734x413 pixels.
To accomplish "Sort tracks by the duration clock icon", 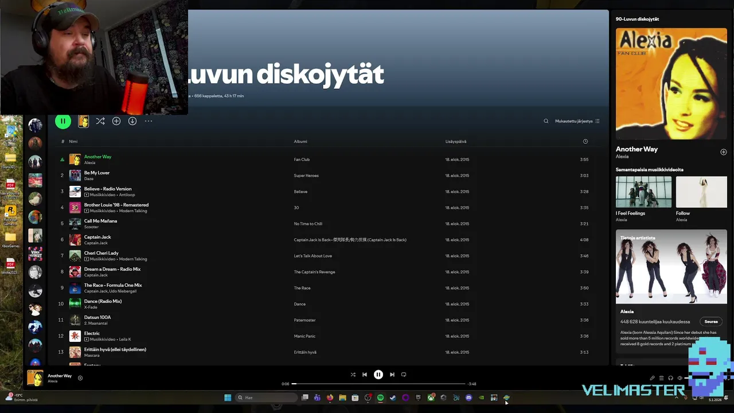I will click(x=585, y=141).
